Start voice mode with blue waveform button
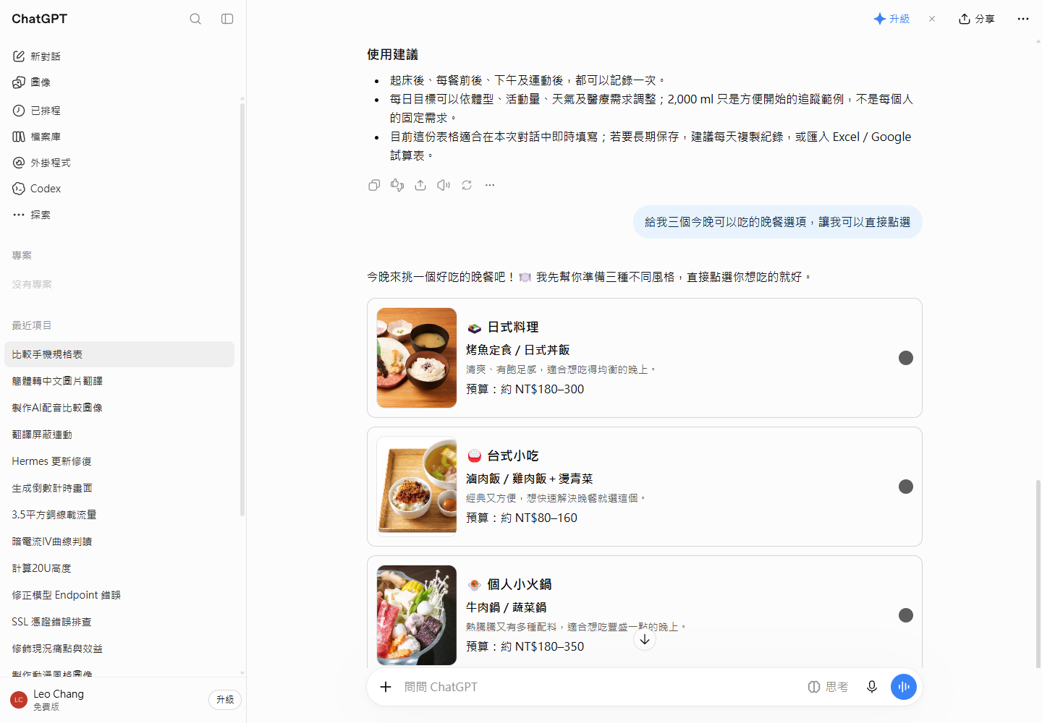The width and height of the screenshot is (1042, 723). point(904,687)
